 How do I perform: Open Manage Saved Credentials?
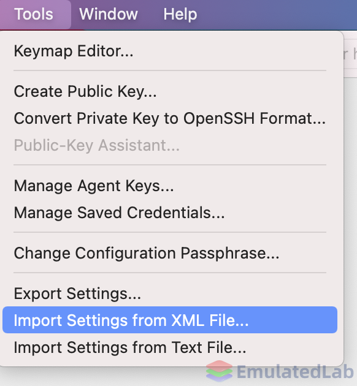coord(170,213)
